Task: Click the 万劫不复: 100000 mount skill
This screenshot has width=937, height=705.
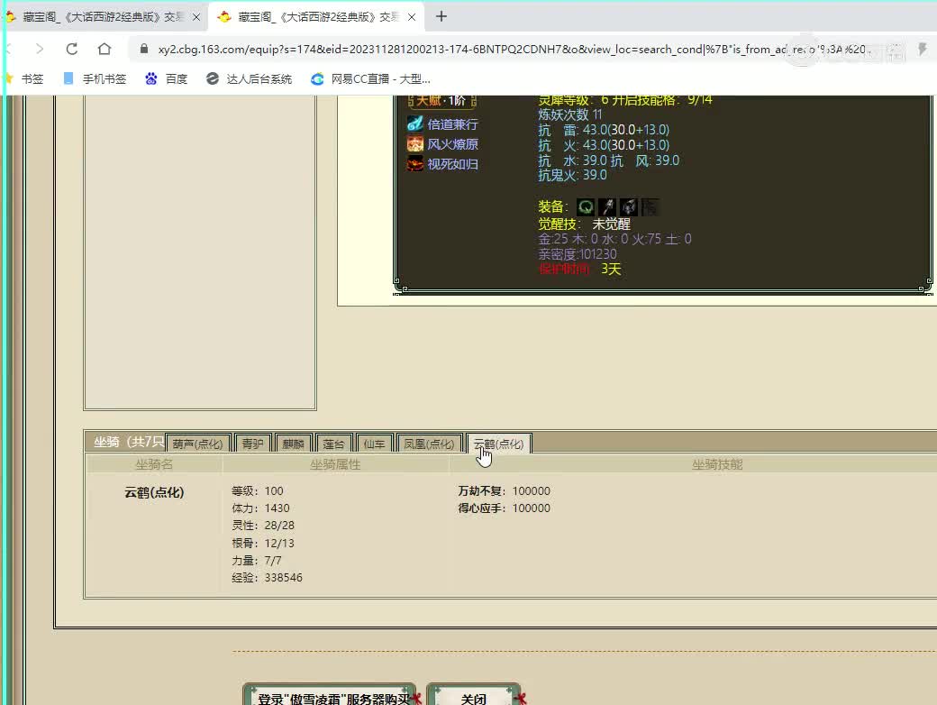Action: (504, 491)
